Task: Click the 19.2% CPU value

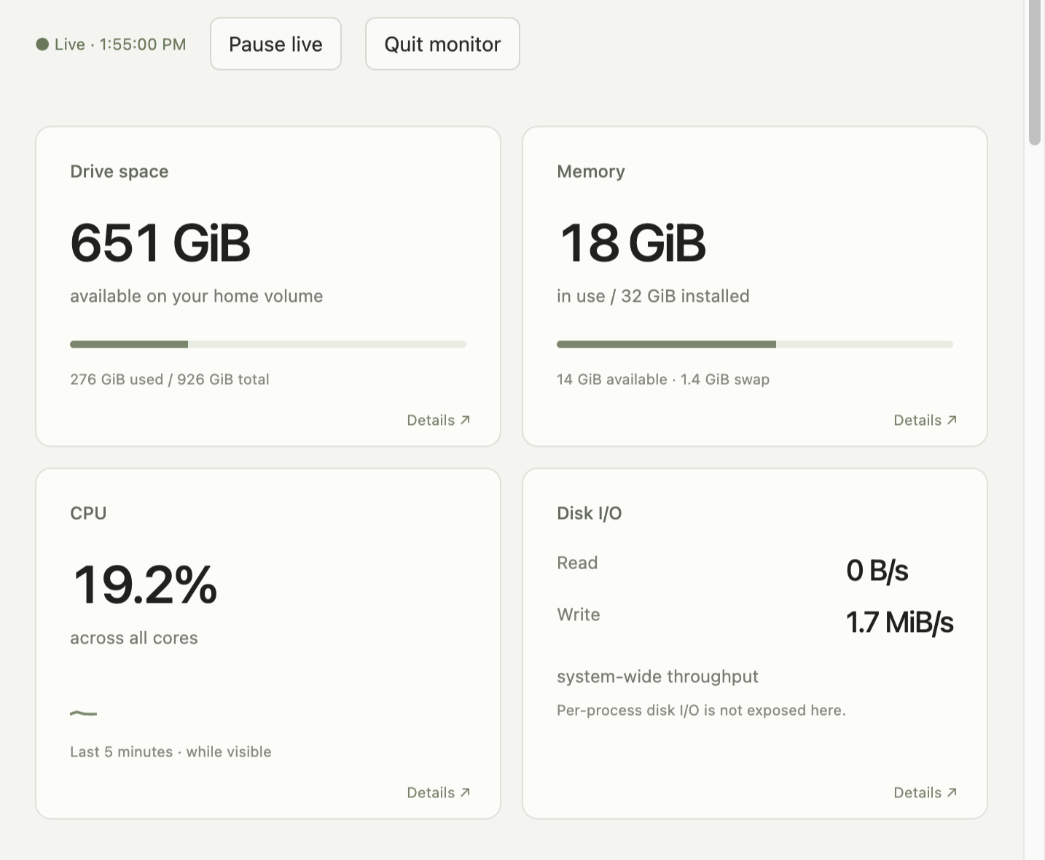Action: (144, 585)
